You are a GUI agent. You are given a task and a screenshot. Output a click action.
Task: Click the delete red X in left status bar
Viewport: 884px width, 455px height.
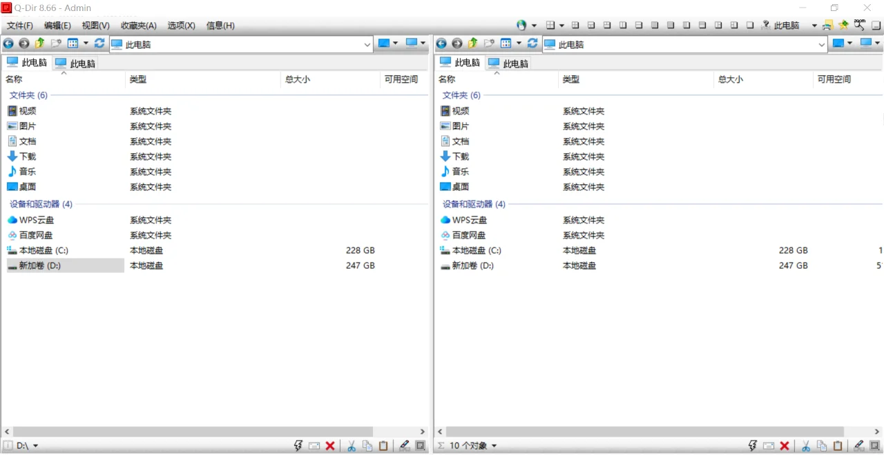point(330,446)
